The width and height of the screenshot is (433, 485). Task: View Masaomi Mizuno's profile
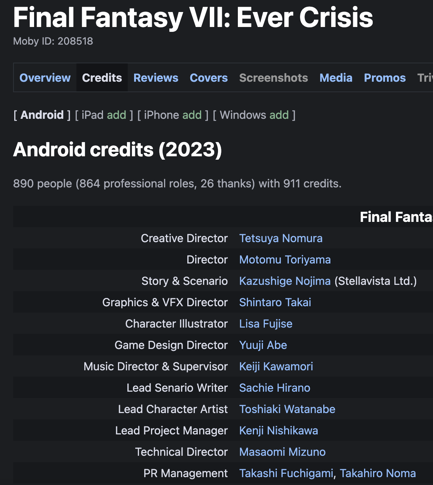282,452
